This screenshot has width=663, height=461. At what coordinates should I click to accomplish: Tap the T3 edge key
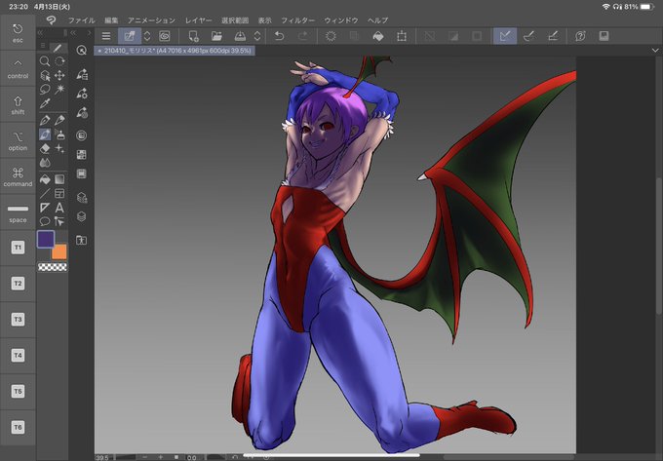pos(18,320)
